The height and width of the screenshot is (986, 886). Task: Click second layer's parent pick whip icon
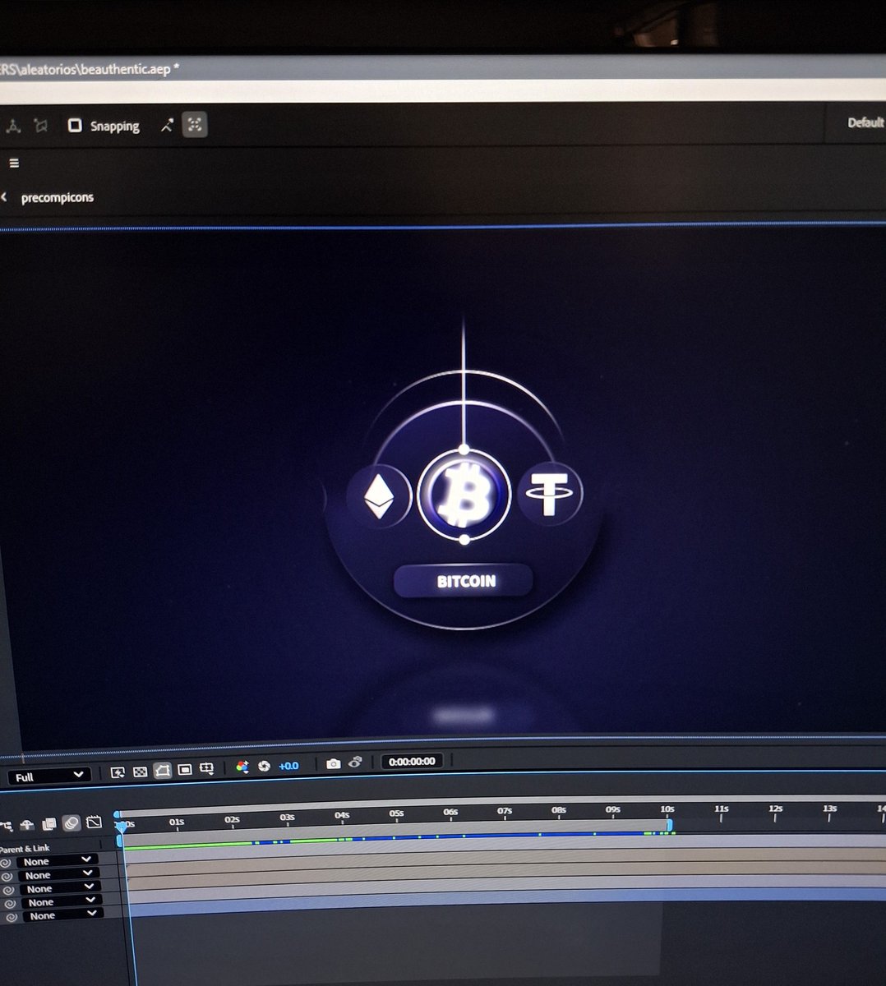coord(7,877)
